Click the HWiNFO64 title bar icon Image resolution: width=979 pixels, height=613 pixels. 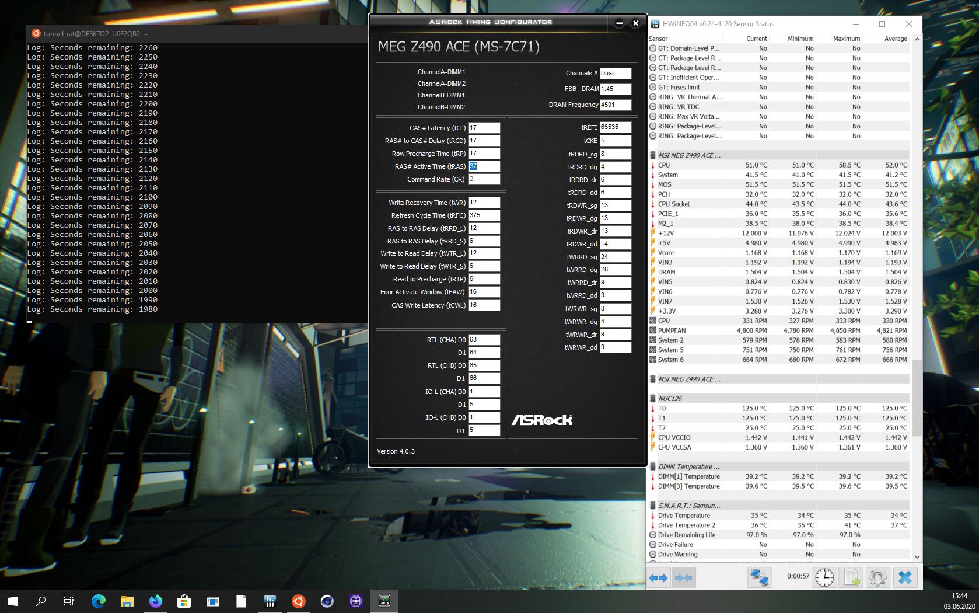point(655,24)
